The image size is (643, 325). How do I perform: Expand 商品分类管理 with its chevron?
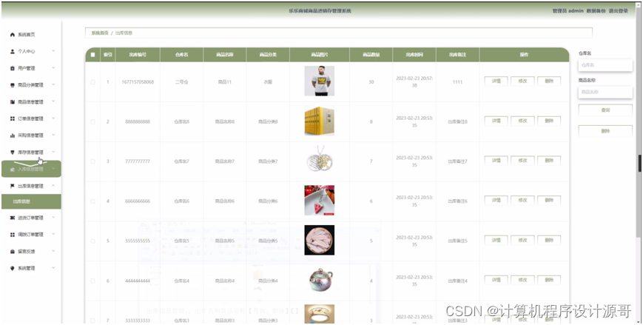click(x=53, y=85)
